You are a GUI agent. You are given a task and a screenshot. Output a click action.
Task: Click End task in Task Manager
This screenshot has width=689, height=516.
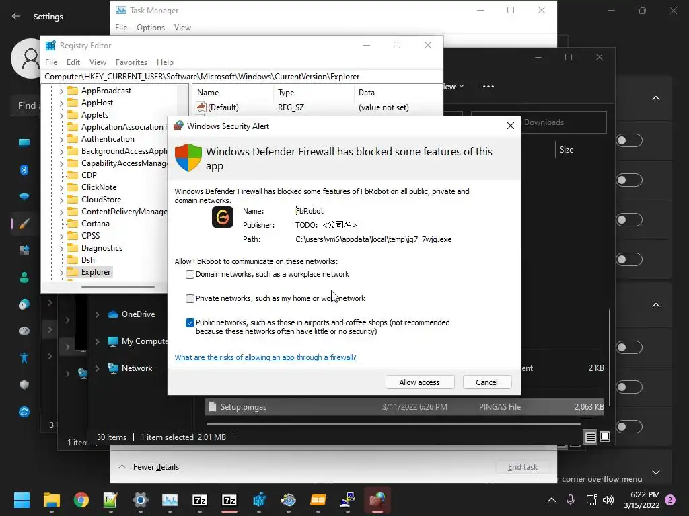click(x=522, y=467)
